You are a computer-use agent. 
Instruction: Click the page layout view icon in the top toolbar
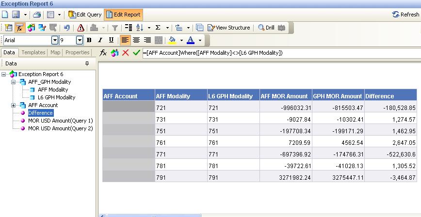pyautogui.click(x=50, y=15)
